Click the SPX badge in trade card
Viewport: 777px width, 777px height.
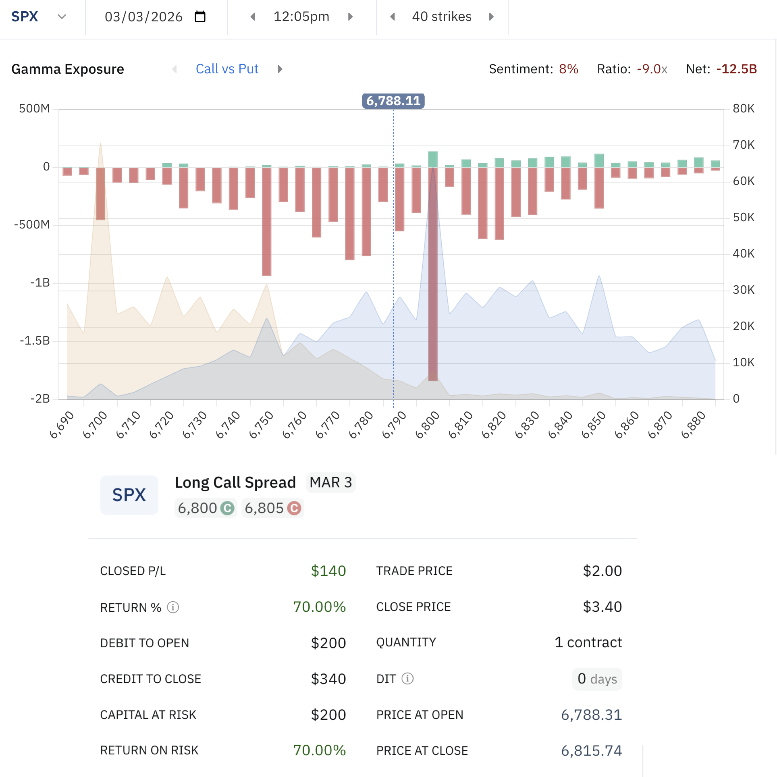pyautogui.click(x=129, y=495)
